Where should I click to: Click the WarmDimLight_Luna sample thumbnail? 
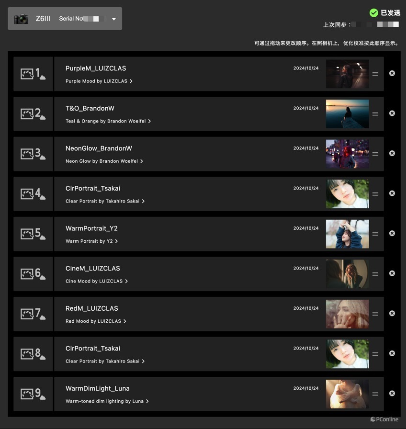tap(347, 394)
